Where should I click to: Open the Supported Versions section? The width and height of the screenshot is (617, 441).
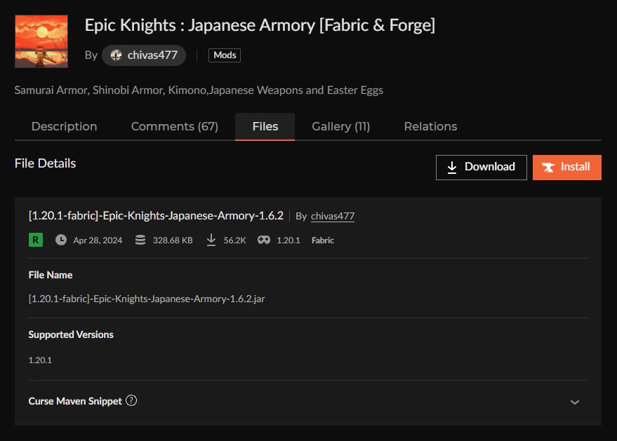coord(70,335)
